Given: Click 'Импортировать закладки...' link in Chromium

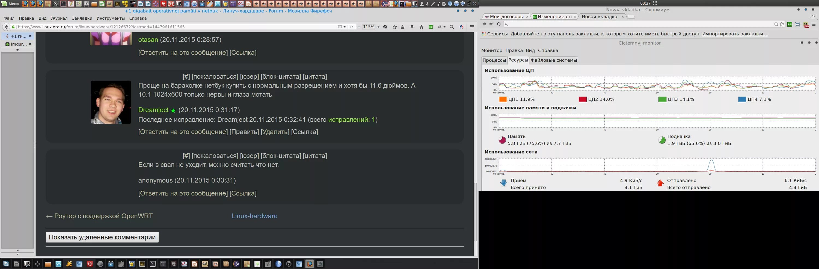Looking at the screenshot, I should click(x=735, y=34).
